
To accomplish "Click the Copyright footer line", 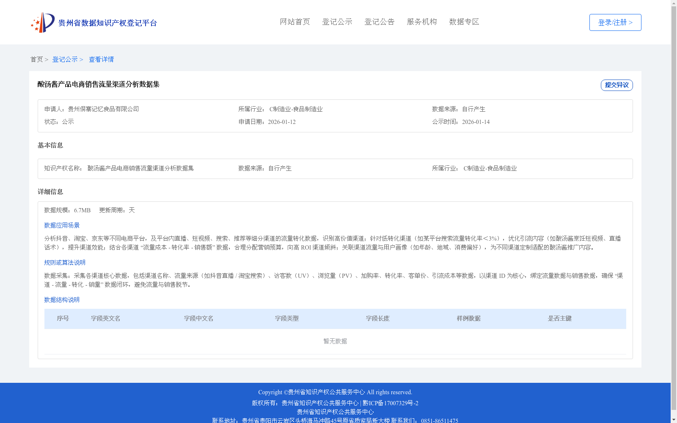I will point(335,392).
